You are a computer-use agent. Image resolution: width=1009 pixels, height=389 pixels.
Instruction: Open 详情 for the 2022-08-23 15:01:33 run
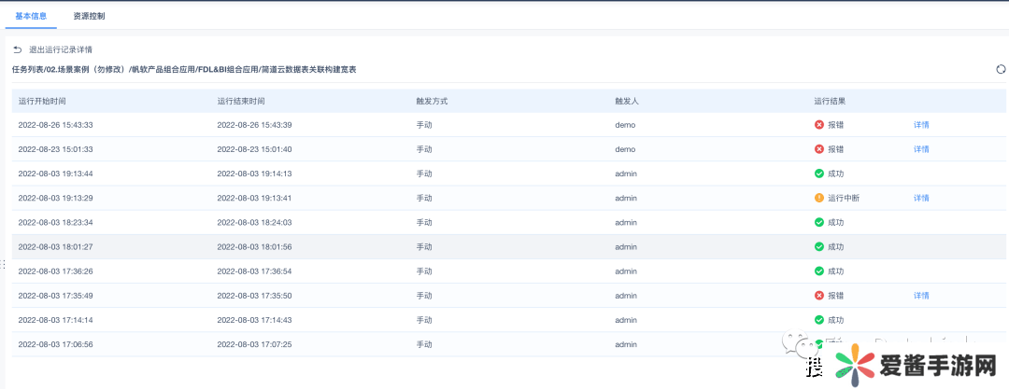point(921,149)
